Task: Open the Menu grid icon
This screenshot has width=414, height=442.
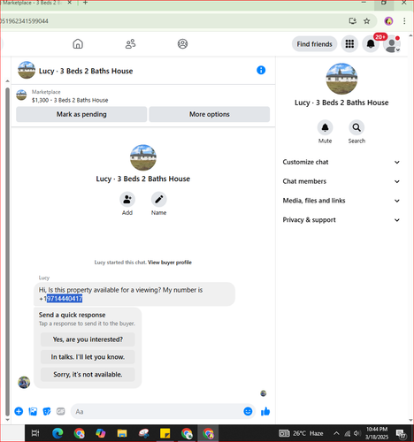Action: 349,44
